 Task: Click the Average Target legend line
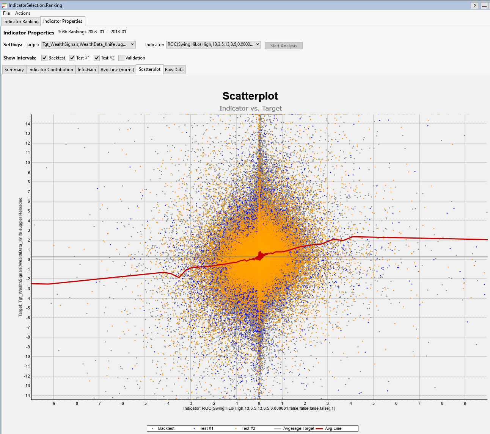(x=278, y=428)
